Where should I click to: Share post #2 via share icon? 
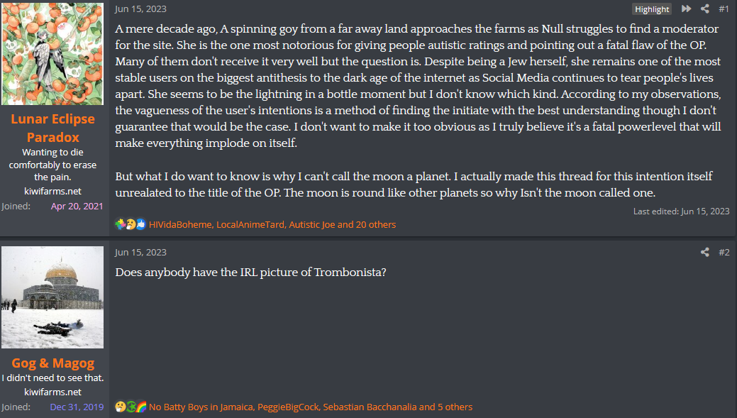705,252
